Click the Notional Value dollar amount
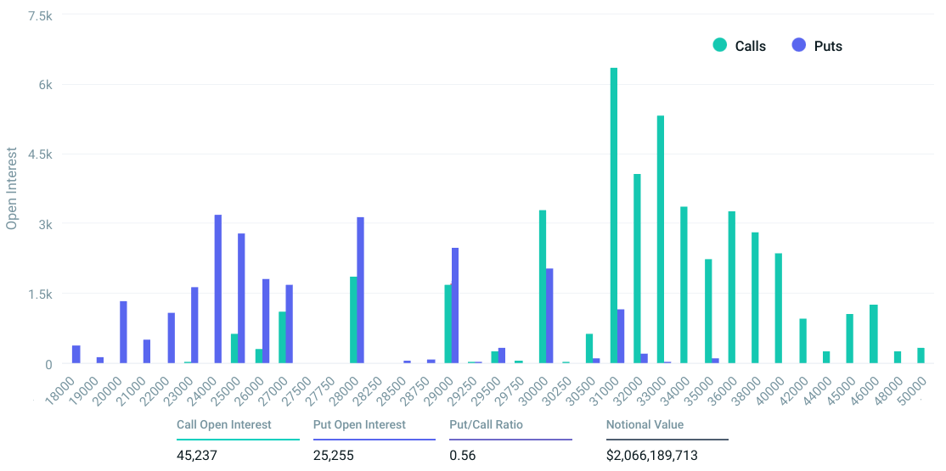946x471 pixels. (x=651, y=456)
